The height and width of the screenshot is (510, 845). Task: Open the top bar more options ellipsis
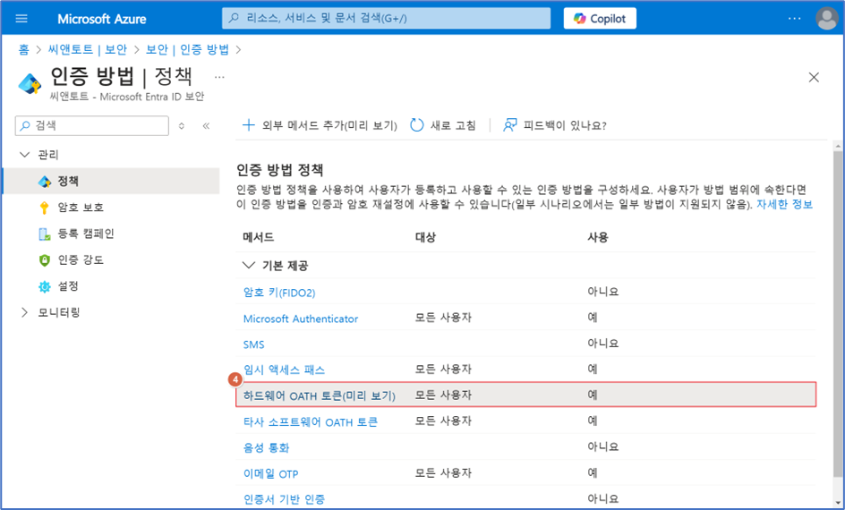point(794,18)
